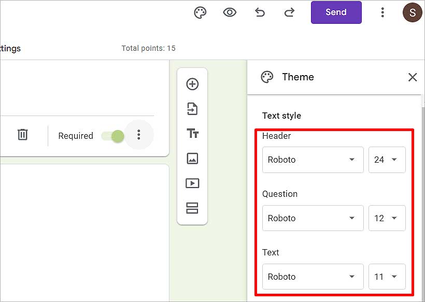Add a title and description
The width and height of the screenshot is (425, 302).
(192, 134)
